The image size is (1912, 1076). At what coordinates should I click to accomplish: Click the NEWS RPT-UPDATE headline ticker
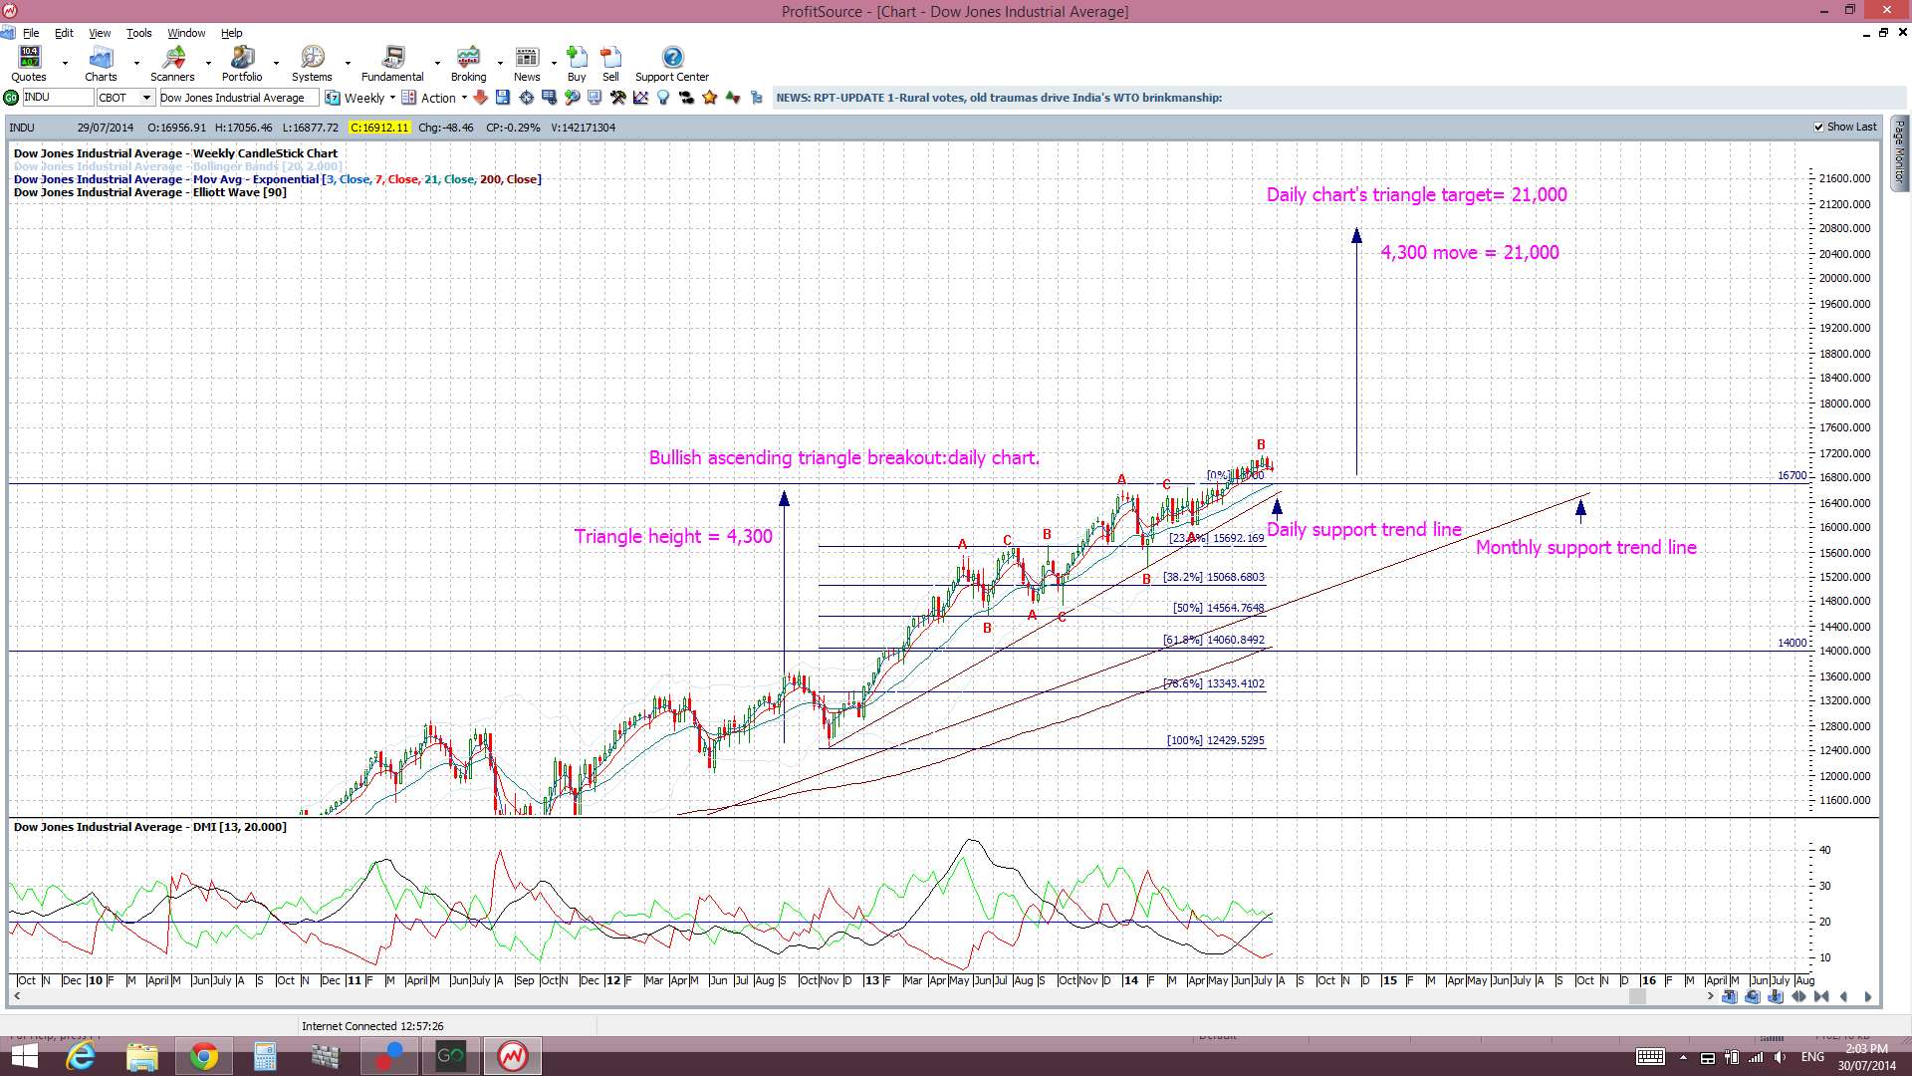pos(999,98)
